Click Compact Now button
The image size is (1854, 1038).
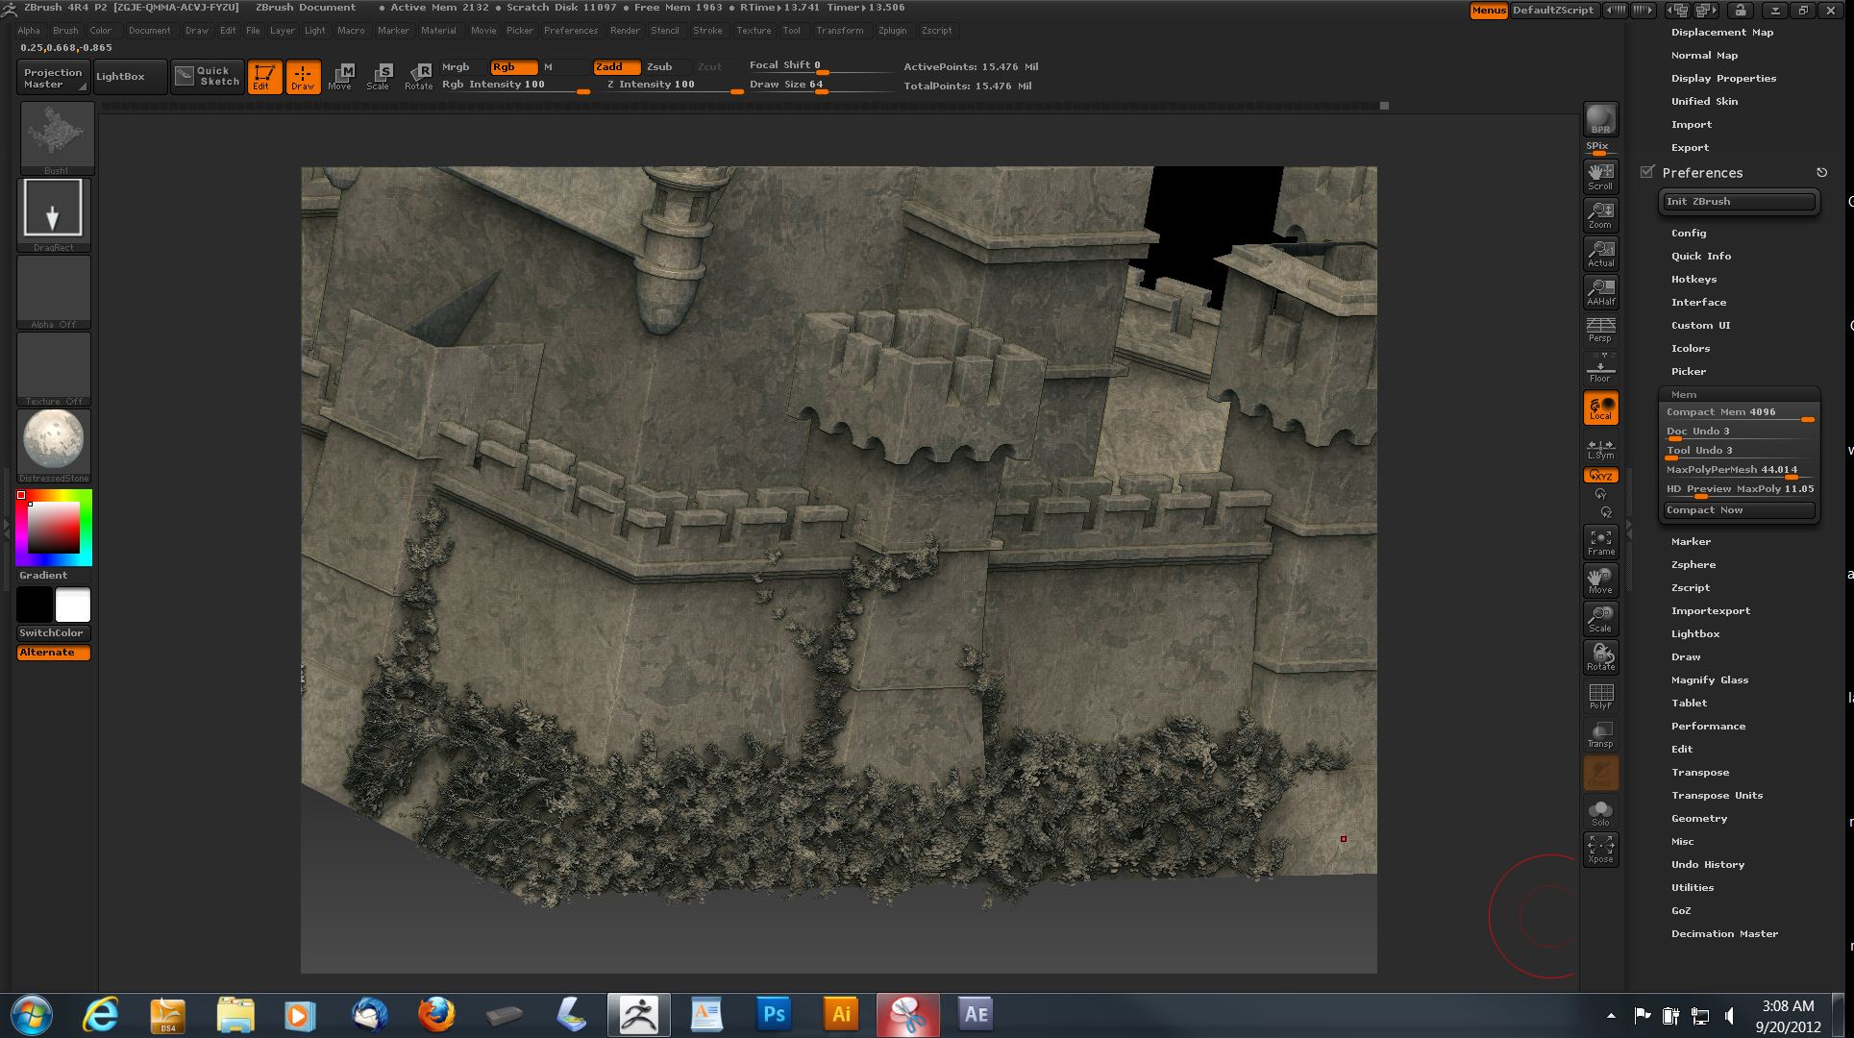1739,510
